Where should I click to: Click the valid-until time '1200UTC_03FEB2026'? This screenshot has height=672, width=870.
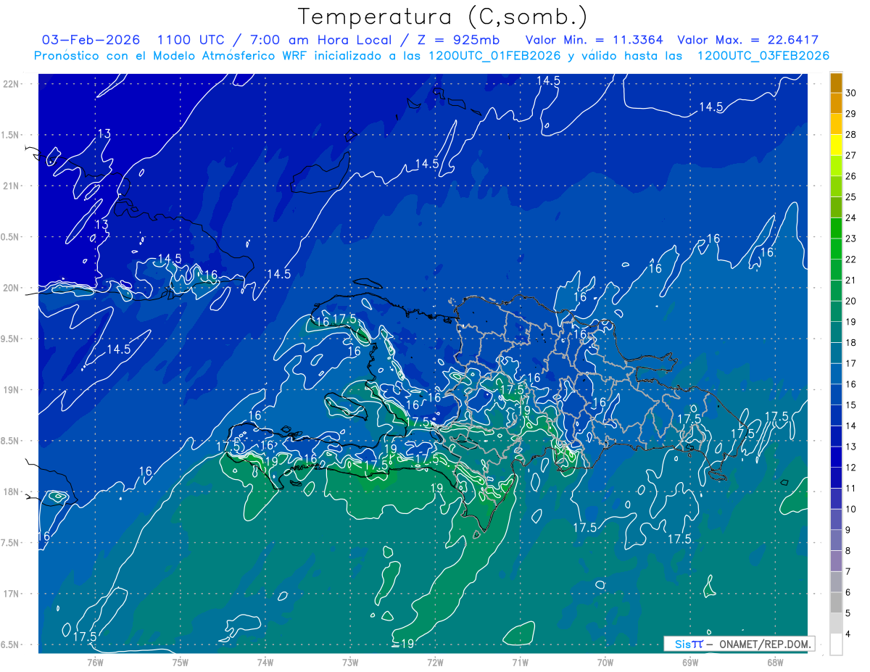click(x=763, y=56)
